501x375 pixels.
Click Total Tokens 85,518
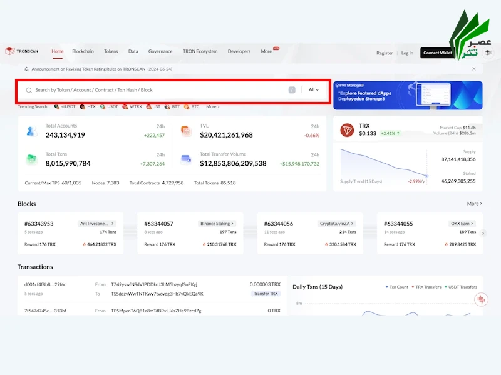tap(215, 182)
